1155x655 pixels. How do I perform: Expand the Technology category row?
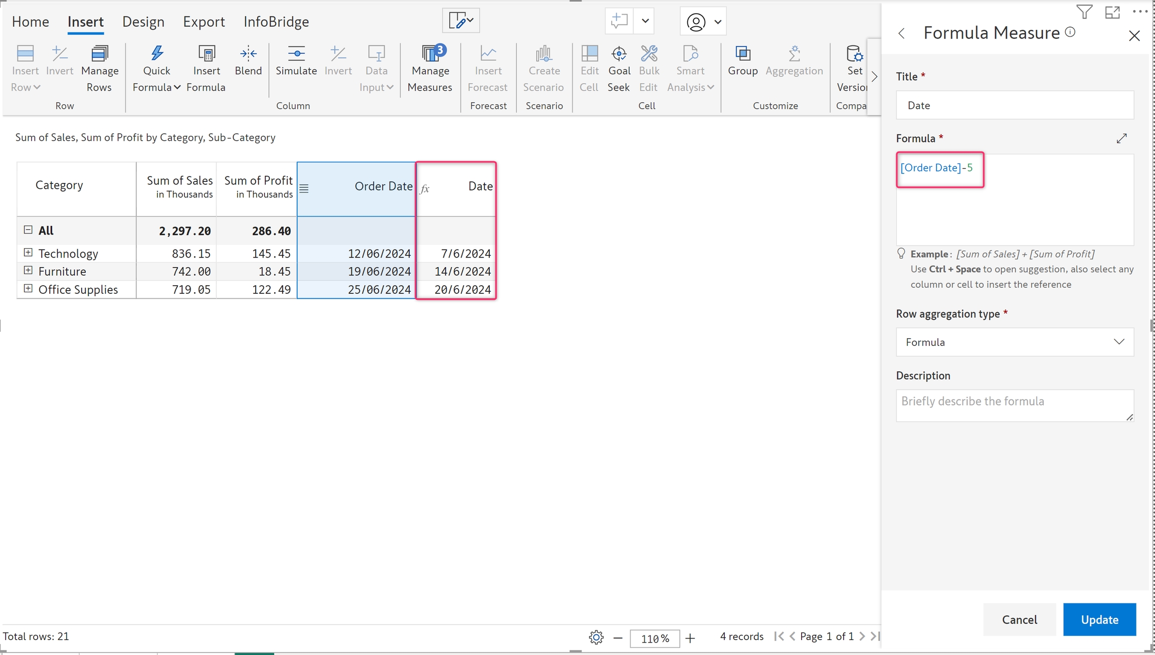coord(28,253)
